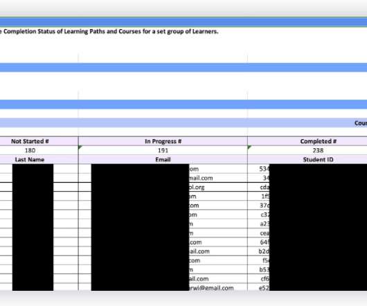The height and width of the screenshot is (306, 367).
Task: Select the "Email" column header cell
Action: click(x=163, y=159)
